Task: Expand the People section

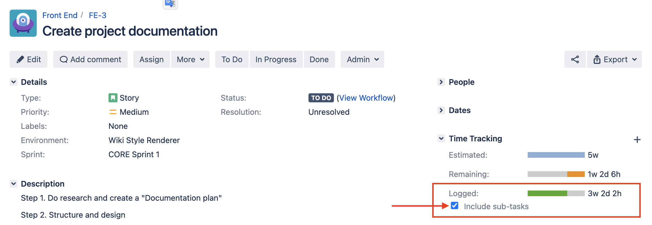Action: click(x=441, y=82)
